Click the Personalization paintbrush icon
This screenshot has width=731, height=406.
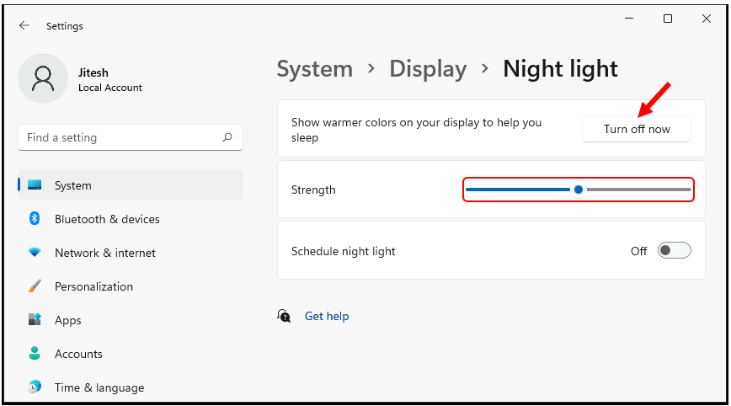pyautogui.click(x=35, y=286)
